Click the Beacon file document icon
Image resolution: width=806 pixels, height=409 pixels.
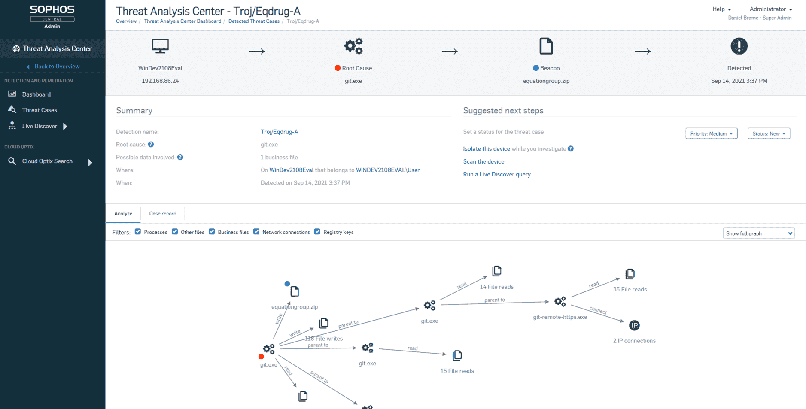546,46
